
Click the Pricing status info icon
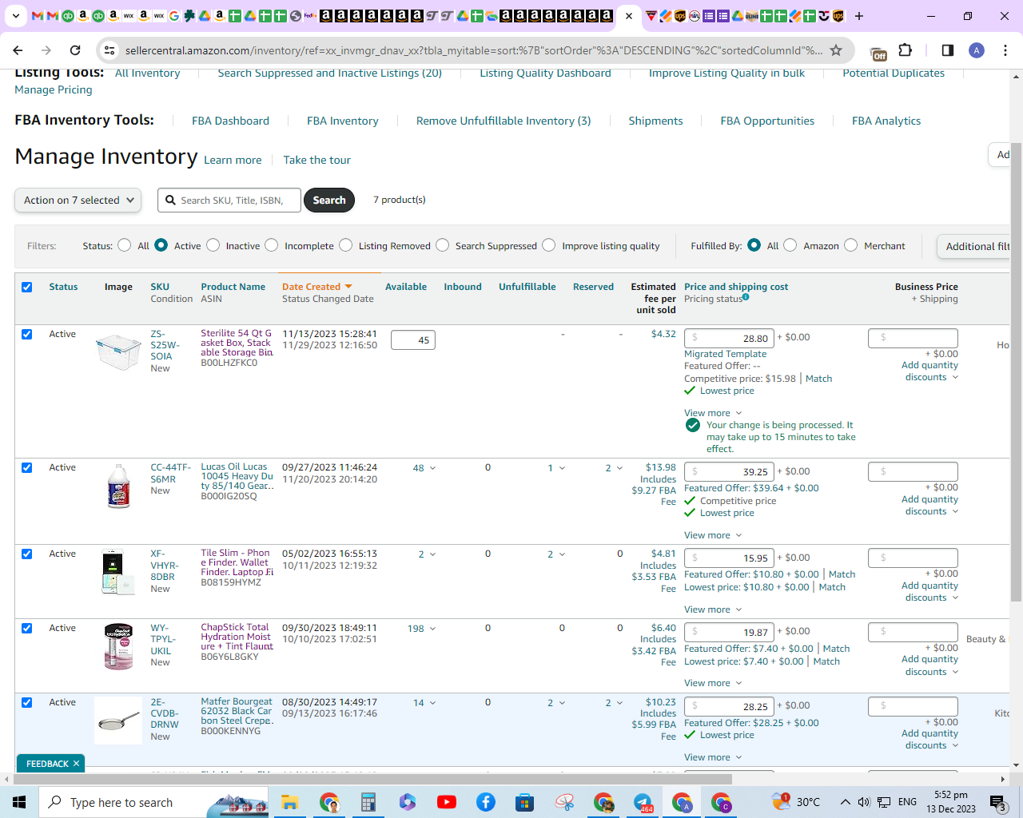746,297
